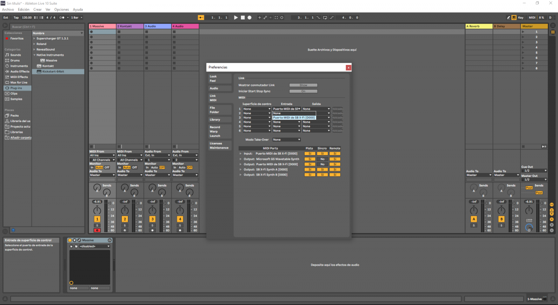Open row 1 Salida dropdown
The image size is (558, 305).
[316, 109]
